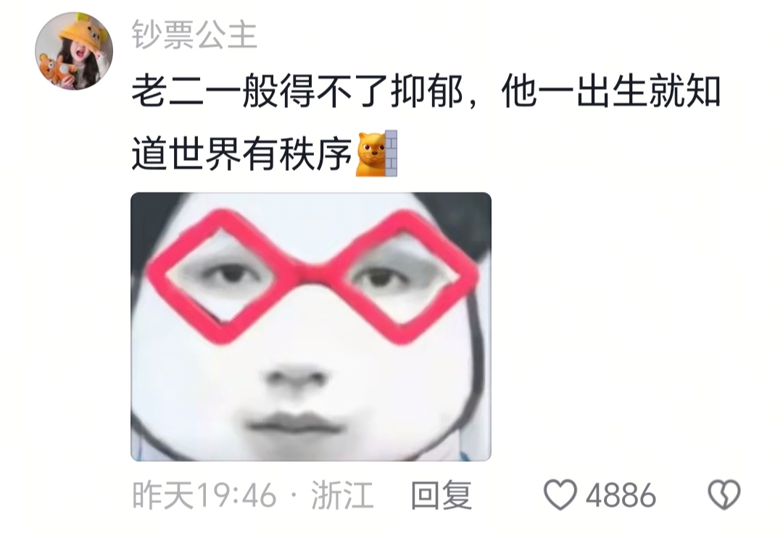783x535 pixels.
Task: Dislike the comment via broken heart icon
Action: click(x=724, y=494)
